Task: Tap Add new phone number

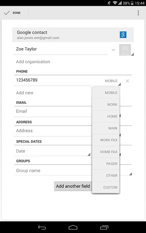Action: click(x=25, y=93)
